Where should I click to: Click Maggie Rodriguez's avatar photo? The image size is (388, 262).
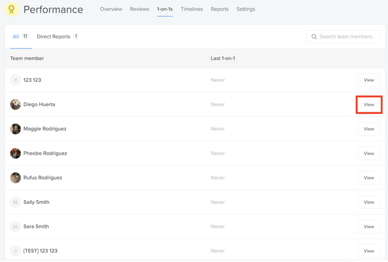[15, 129]
